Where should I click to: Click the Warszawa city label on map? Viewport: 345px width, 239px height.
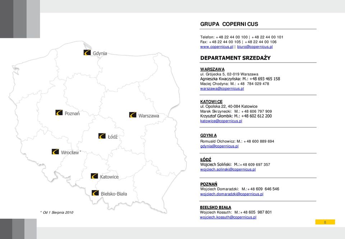pos(149,116)
